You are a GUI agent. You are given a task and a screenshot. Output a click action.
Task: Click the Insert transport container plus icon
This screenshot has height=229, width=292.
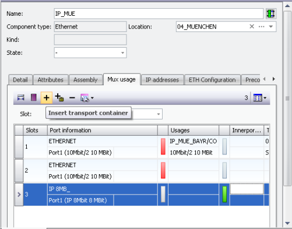pyautogui.click(x=47, y=97)
